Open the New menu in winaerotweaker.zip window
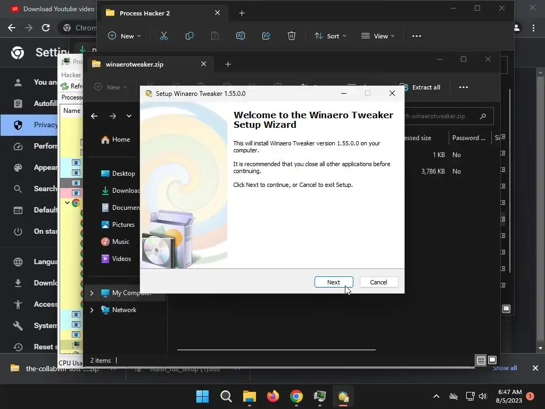The height and width of the screenshot is (409, 545). tap(111, 87)
